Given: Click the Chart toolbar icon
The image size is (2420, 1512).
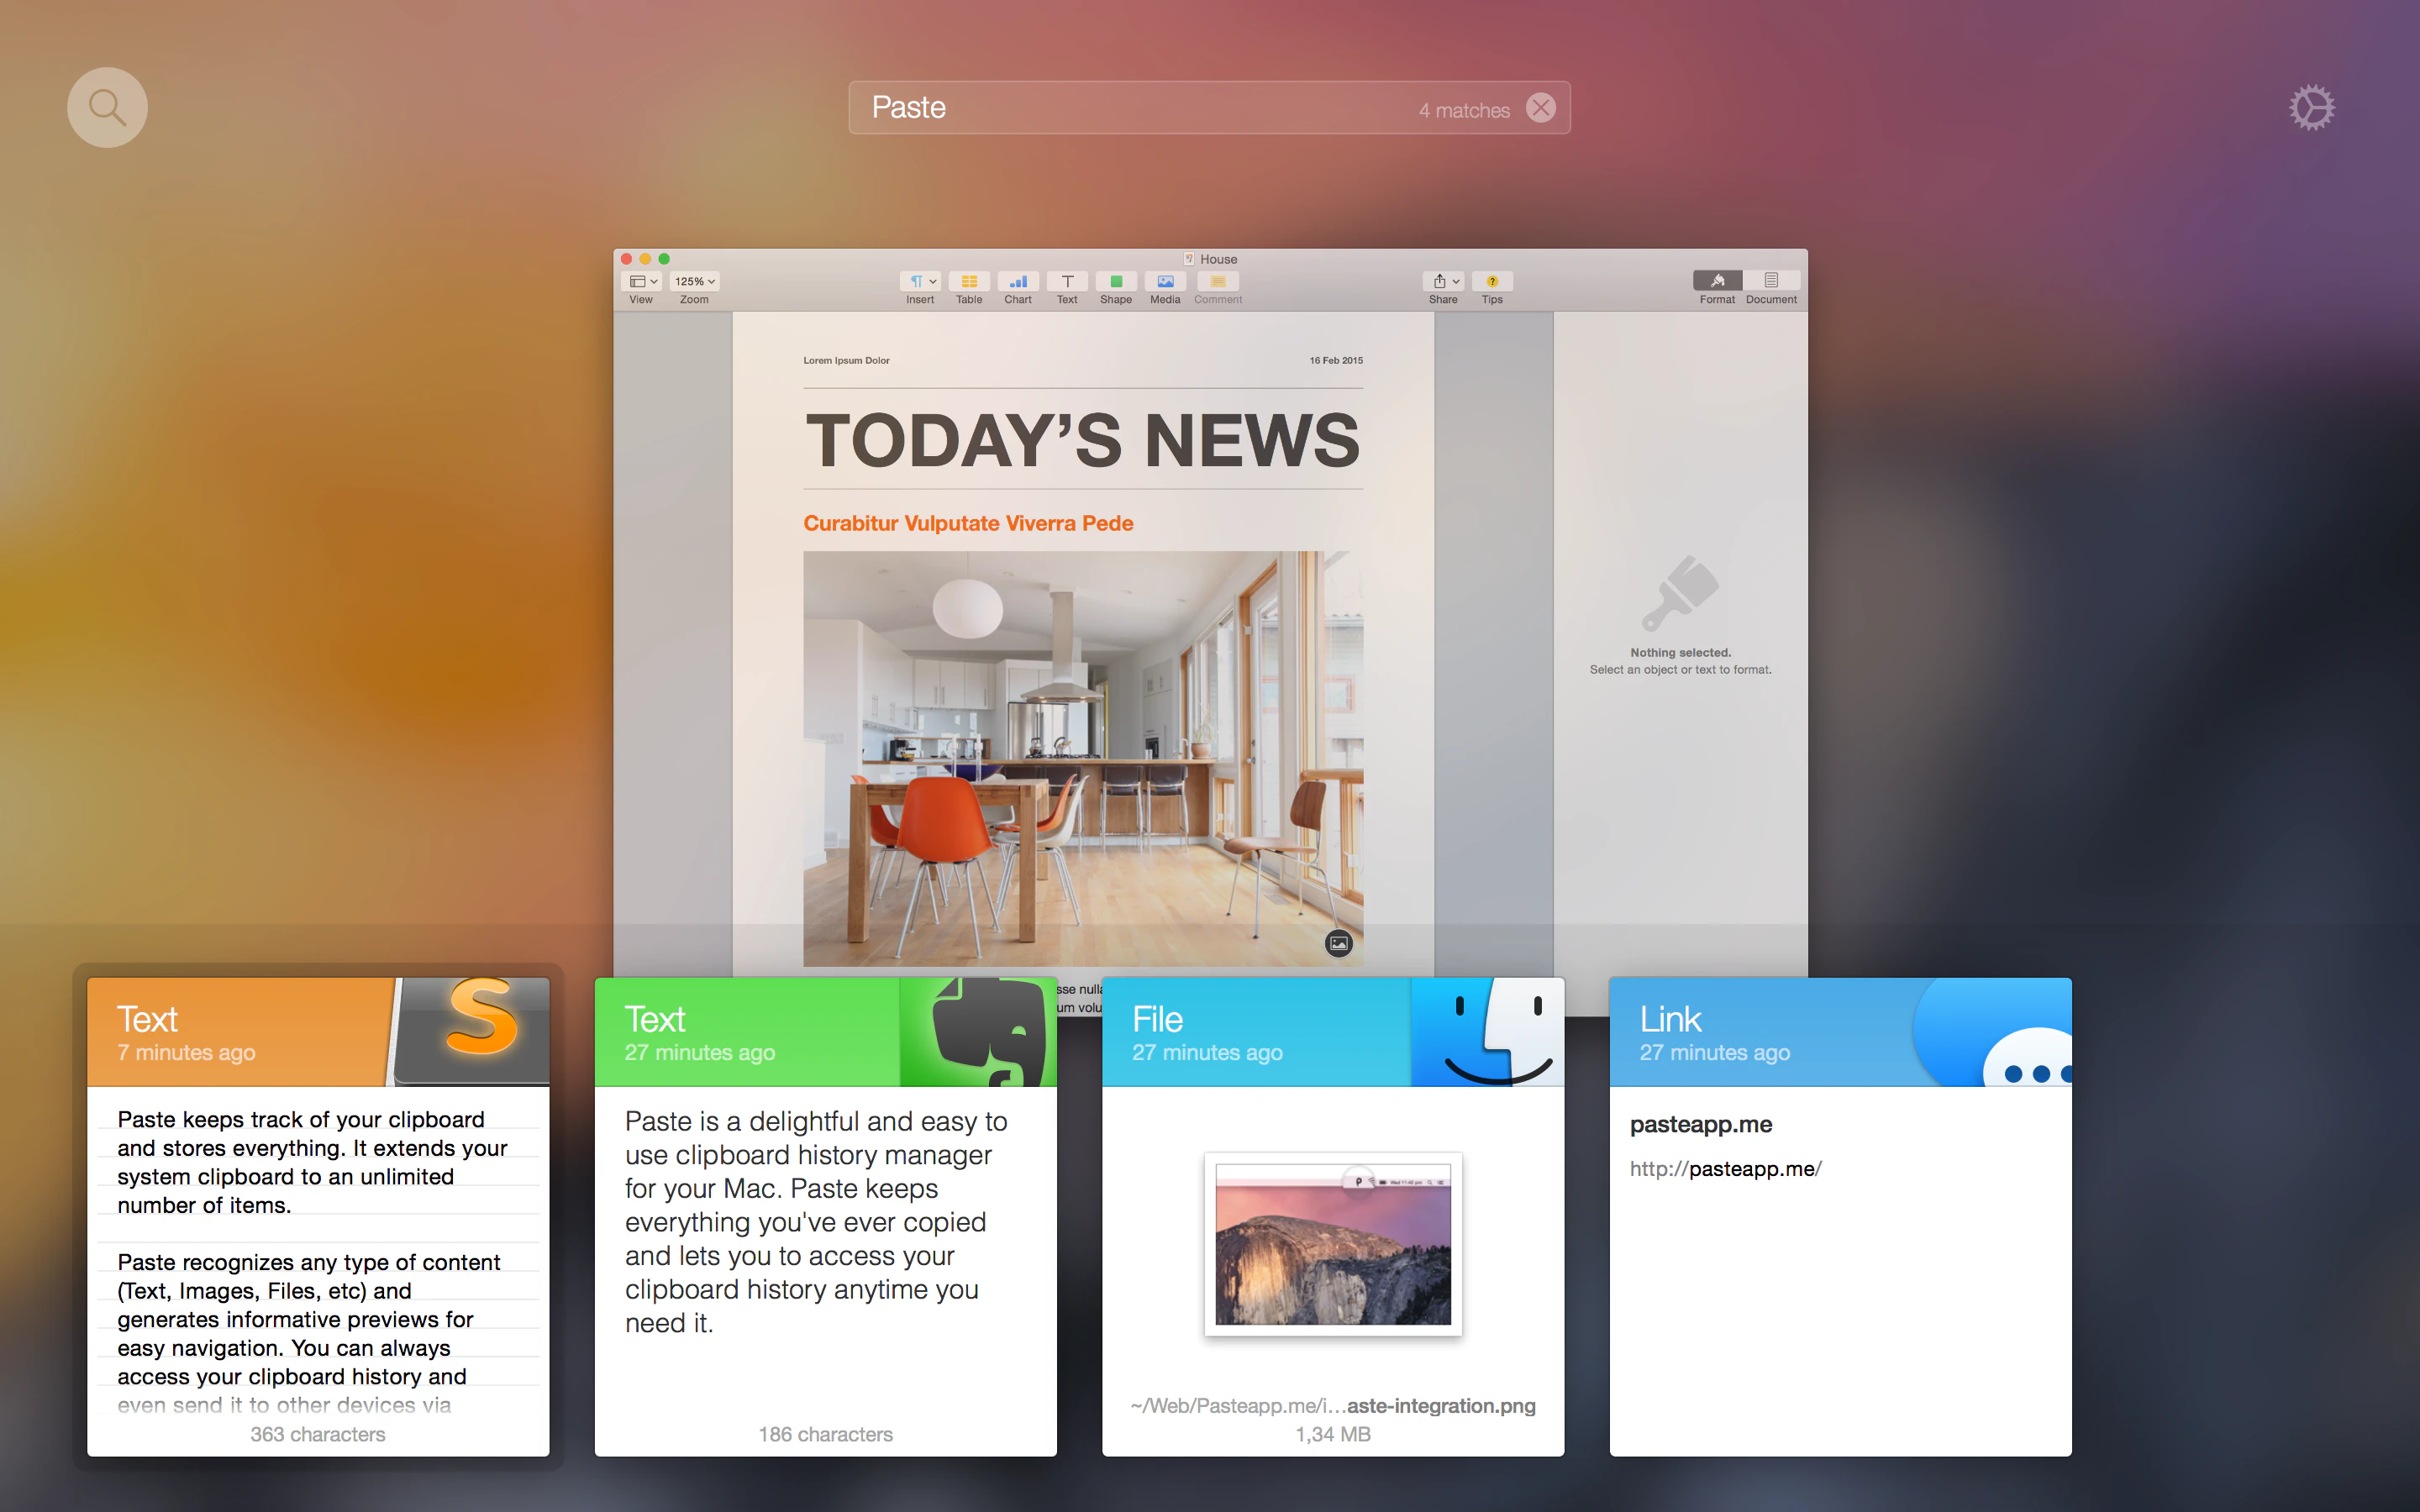Looking at the screenshot, I should [1017, 282].
